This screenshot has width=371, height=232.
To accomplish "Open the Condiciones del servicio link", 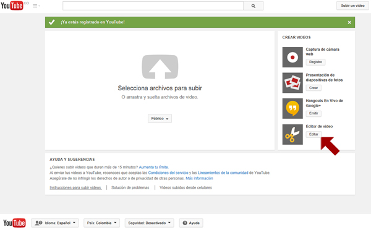I will (x=168, y=173).
